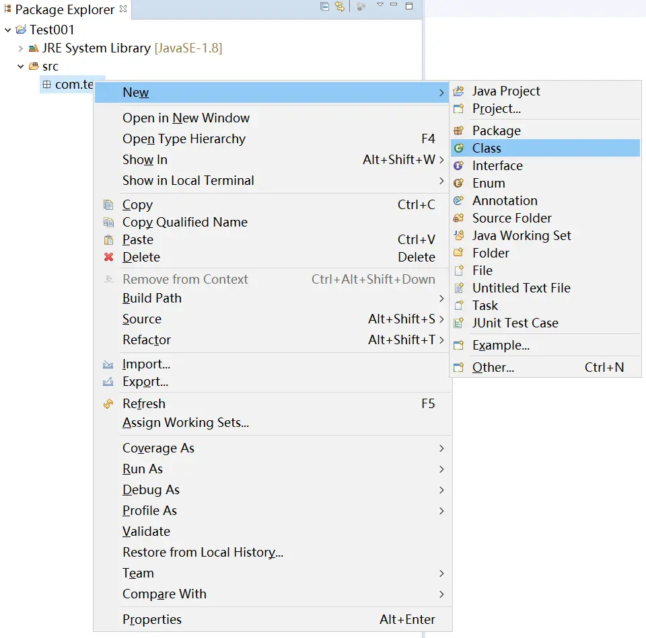Screen dimensions: 646x638
Task: Click the Focus on Active Task icon
Action: tap(361, 6)
